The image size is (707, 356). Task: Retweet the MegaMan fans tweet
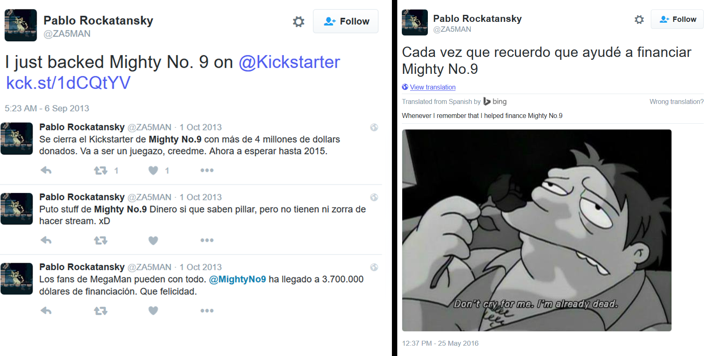coord(100,311)
